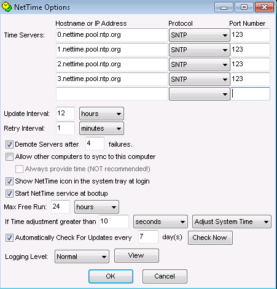Click the Retry Interval label
Screen dimensions: 277x289
click(x=24, y=128)
